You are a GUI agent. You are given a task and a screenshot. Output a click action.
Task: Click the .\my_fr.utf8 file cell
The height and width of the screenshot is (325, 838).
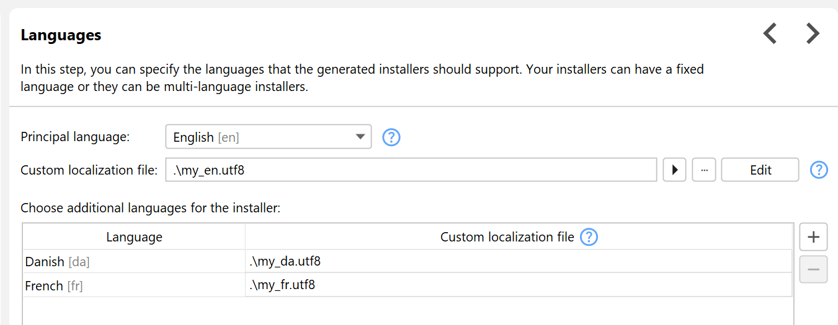pos(519,285)
